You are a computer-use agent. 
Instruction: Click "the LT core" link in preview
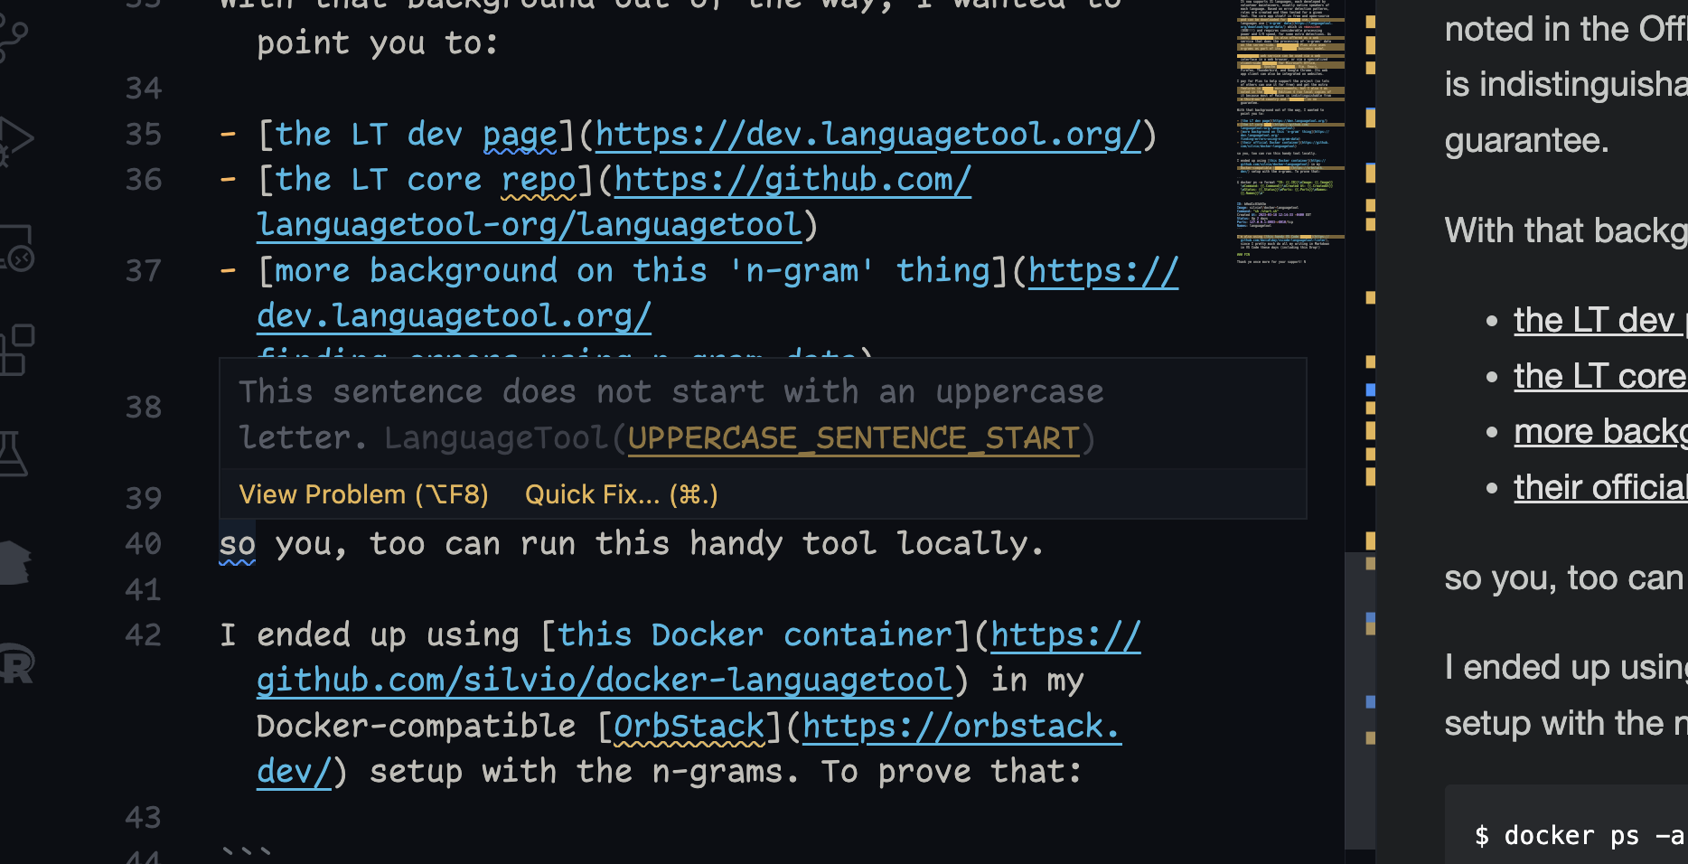pyautogui.click(x=1599, y=377)
